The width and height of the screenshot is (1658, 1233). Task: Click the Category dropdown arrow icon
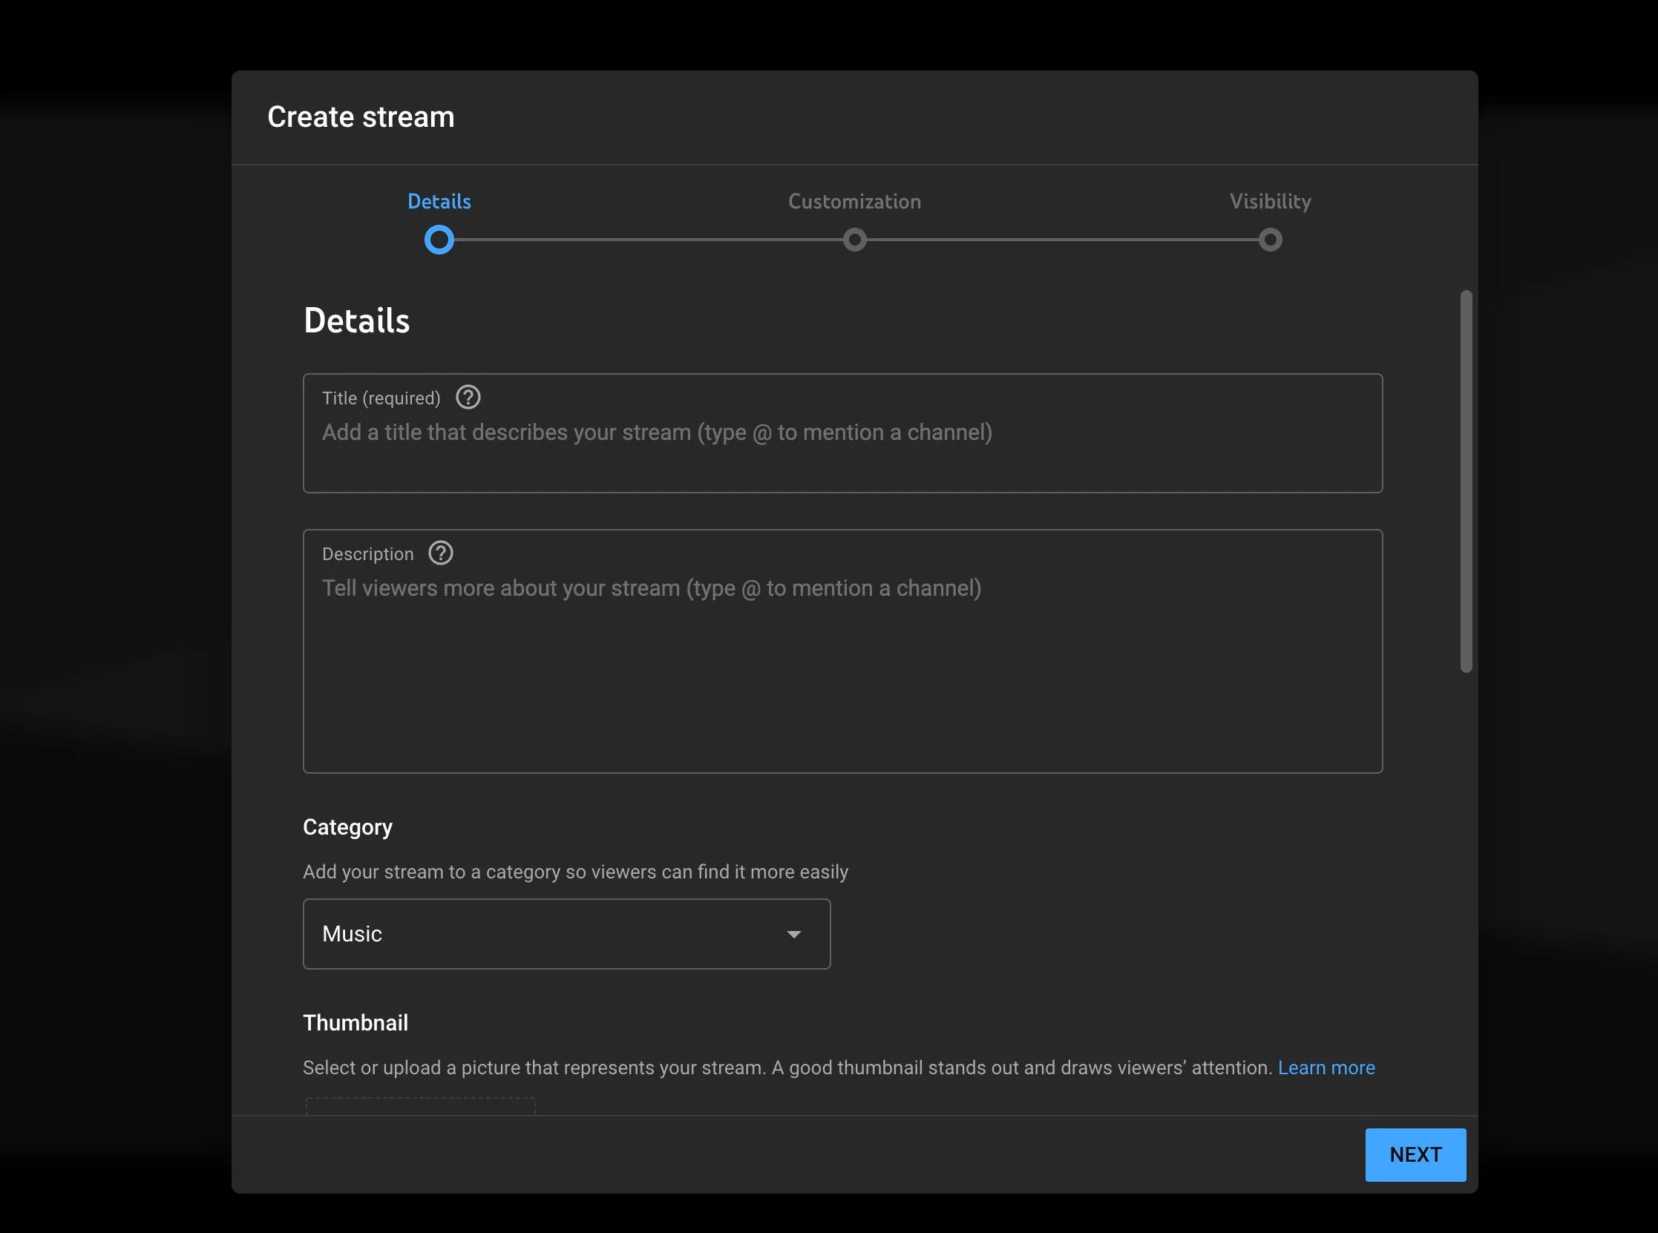[x=793, y=934]
